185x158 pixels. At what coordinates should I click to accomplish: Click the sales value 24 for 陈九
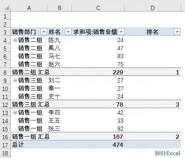120,40
